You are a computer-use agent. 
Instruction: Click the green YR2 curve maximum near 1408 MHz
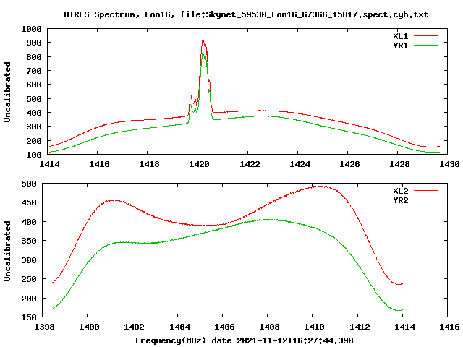[267, 220]
